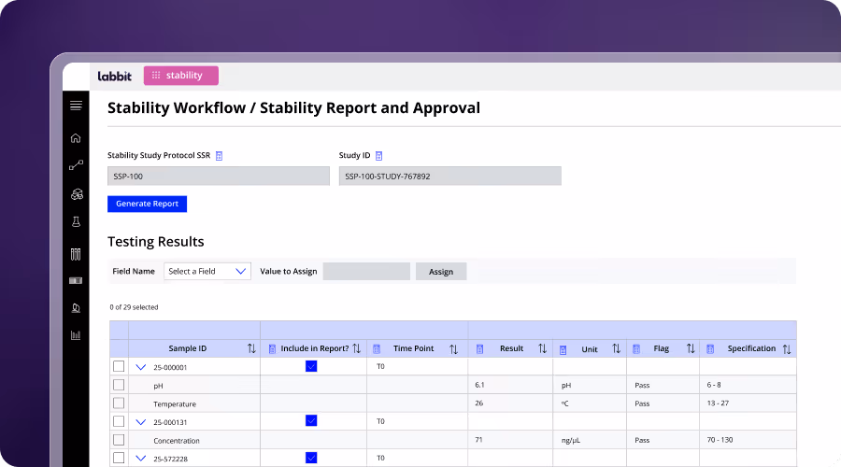The image size is (841, 467).
Task: Select the checkbox for the pH row
Action: [x=119, y=385]
